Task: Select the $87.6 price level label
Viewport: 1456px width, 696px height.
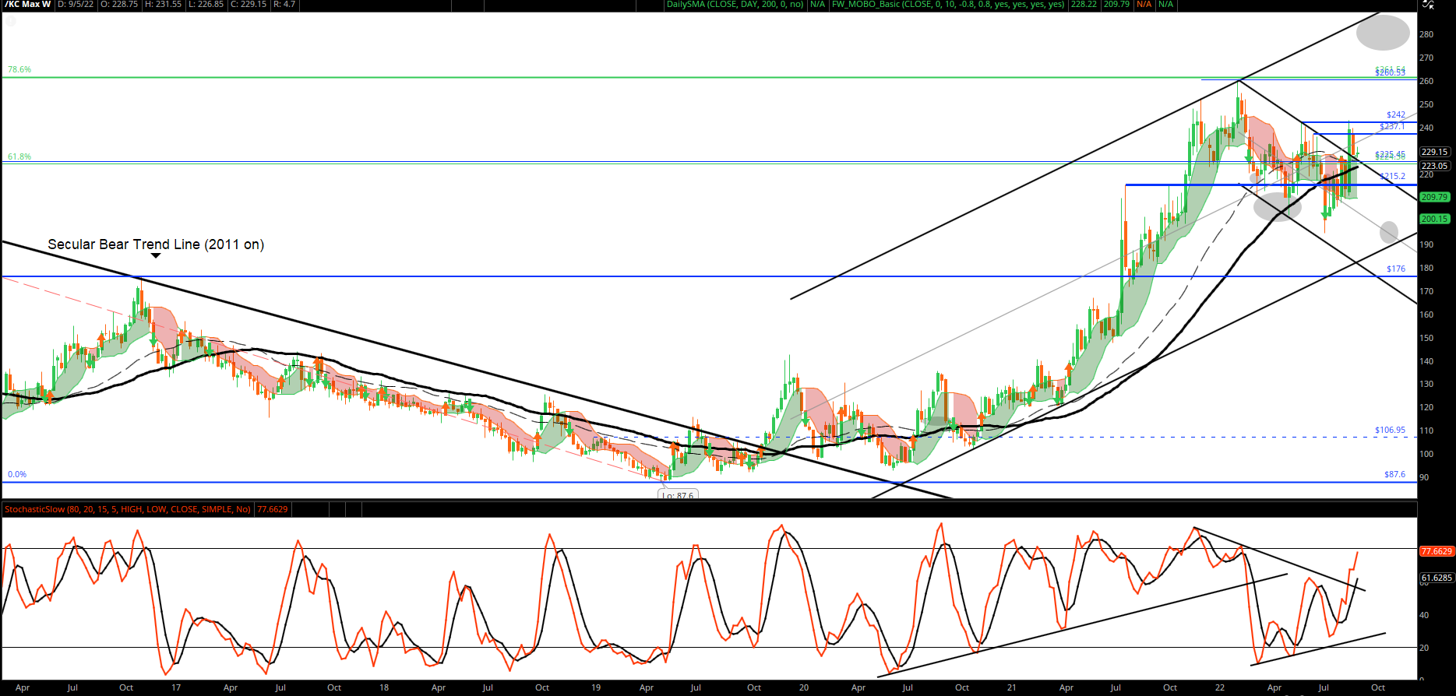Action: tap(1394, 474)
